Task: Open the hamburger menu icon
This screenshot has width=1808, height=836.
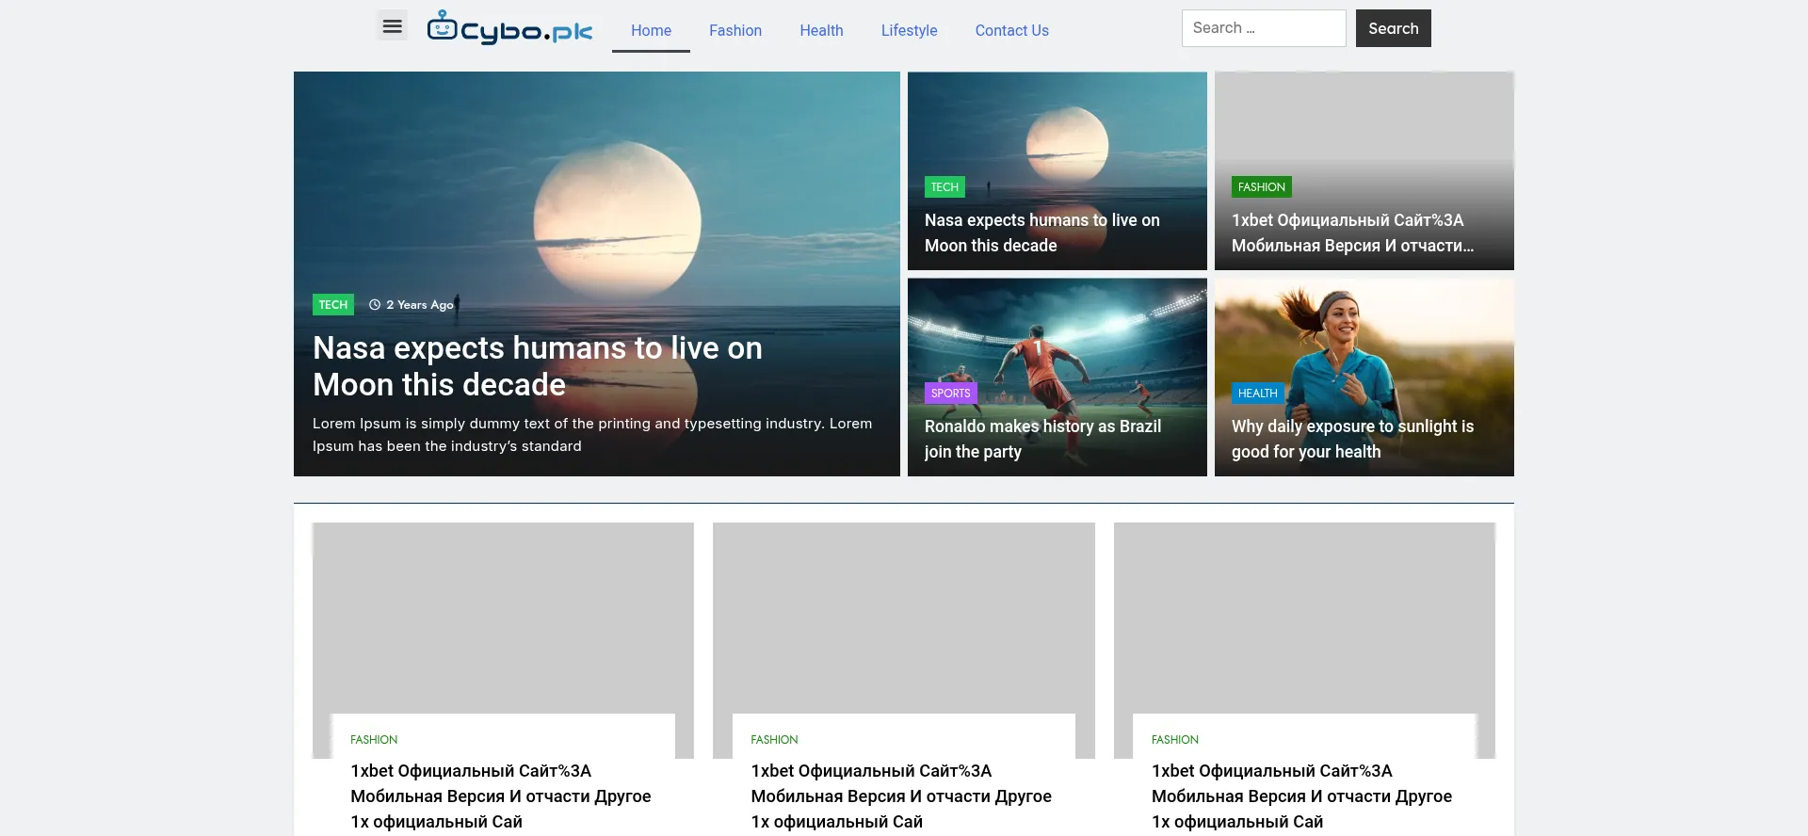Action: [393, 26]
